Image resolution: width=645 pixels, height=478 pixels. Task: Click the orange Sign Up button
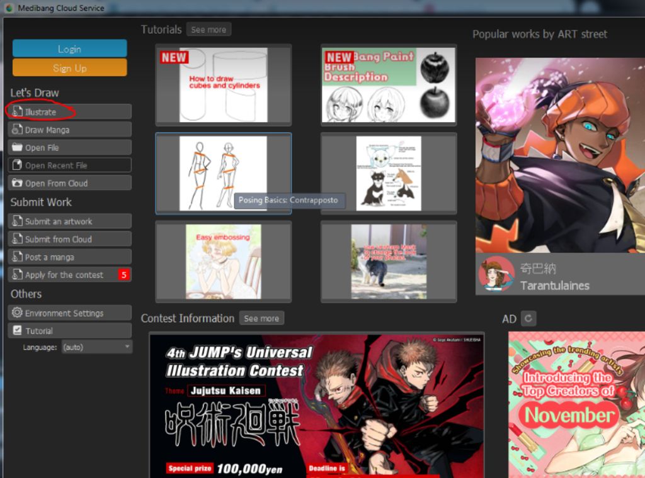click(69, 67)
